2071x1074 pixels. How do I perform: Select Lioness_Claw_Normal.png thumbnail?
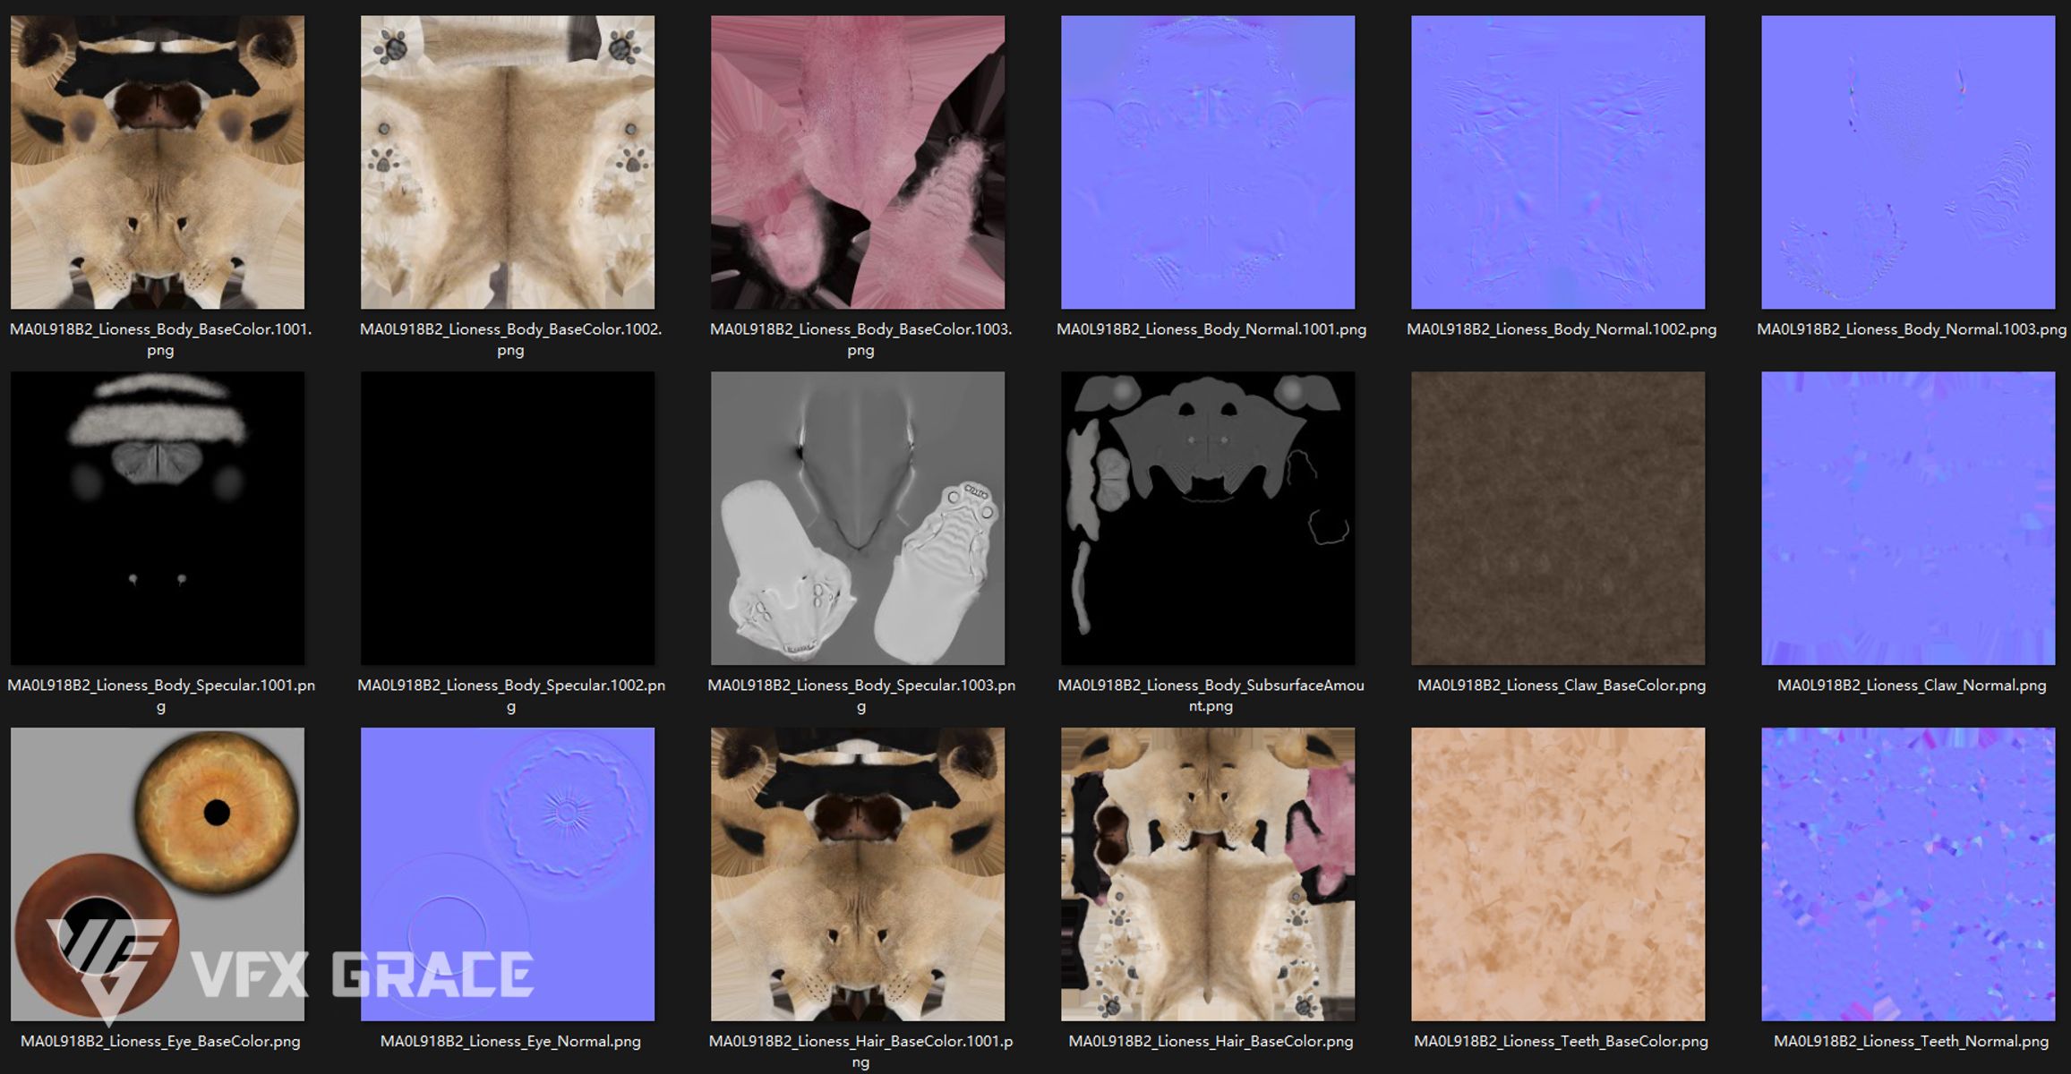coord(1908,518)
